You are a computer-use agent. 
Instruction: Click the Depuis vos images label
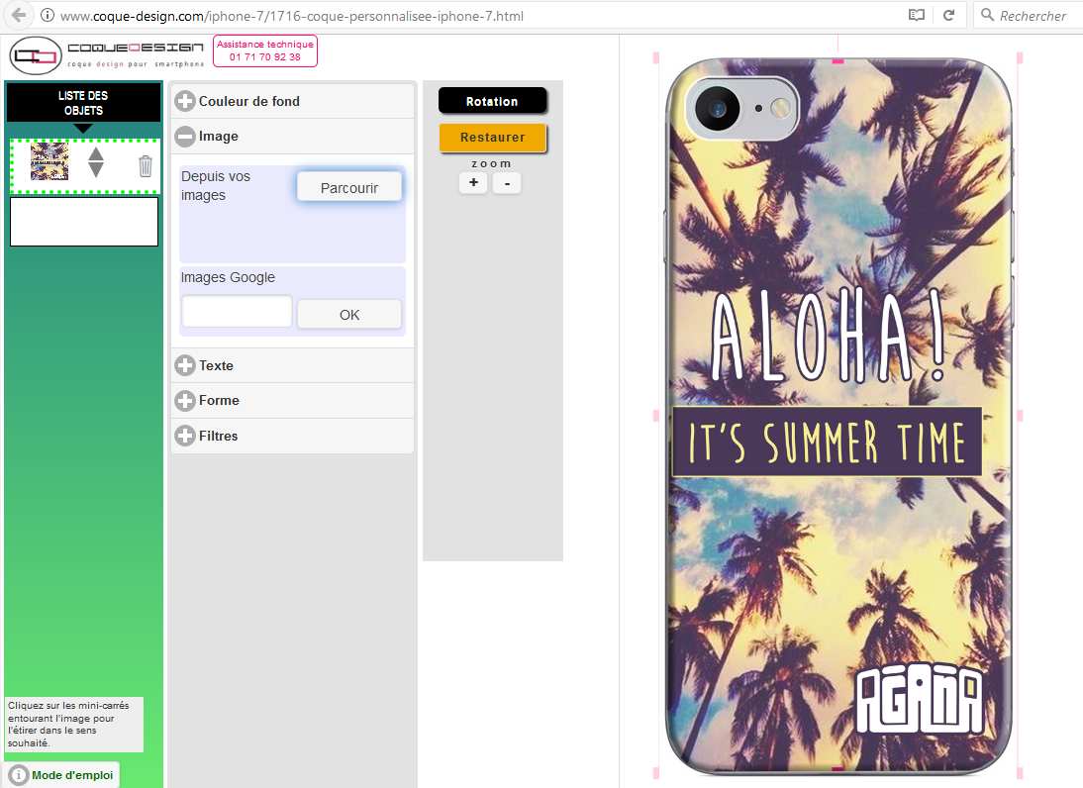point(216,186)
